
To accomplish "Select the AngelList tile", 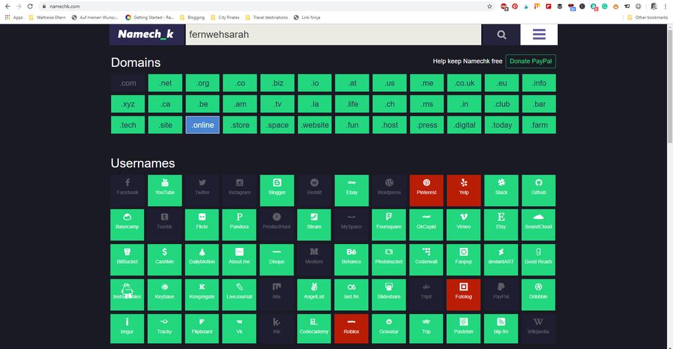I will click(x=313, y=295).
